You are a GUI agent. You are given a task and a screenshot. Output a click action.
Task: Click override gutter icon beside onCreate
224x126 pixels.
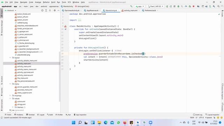tap(65, 29)
